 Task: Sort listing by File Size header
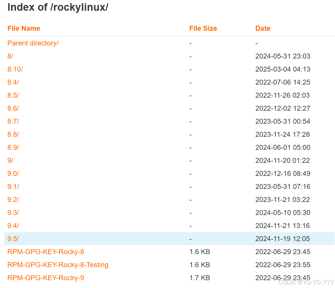(x=203, y=28)
